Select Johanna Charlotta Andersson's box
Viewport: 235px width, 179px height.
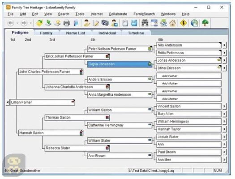click(x=77, y=87)
